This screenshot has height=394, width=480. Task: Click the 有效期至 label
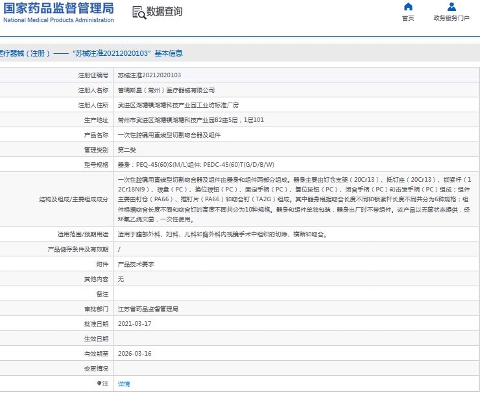[97, 354]
